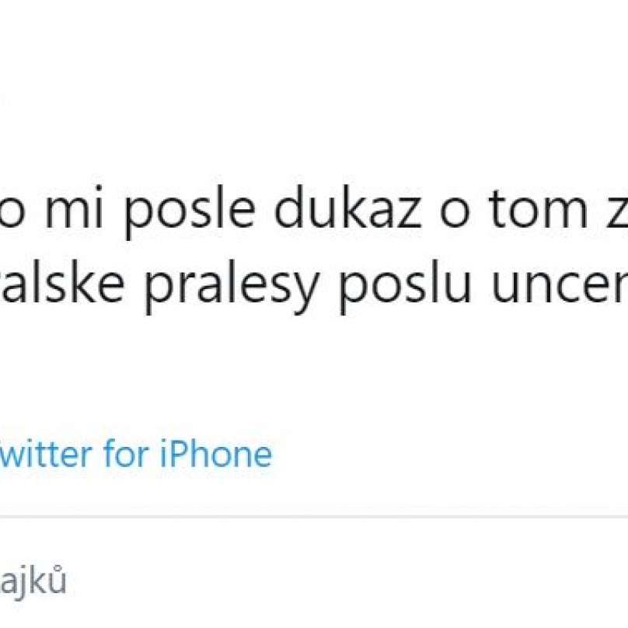The height and width of the screenshot is (628, 628).
Task: Click the word "posle" in the tweet
Action: pyautogui.click(x=189, y=212)
